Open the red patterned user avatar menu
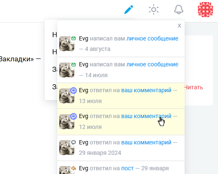Screen dimensions: 218x174 [205, 10]
